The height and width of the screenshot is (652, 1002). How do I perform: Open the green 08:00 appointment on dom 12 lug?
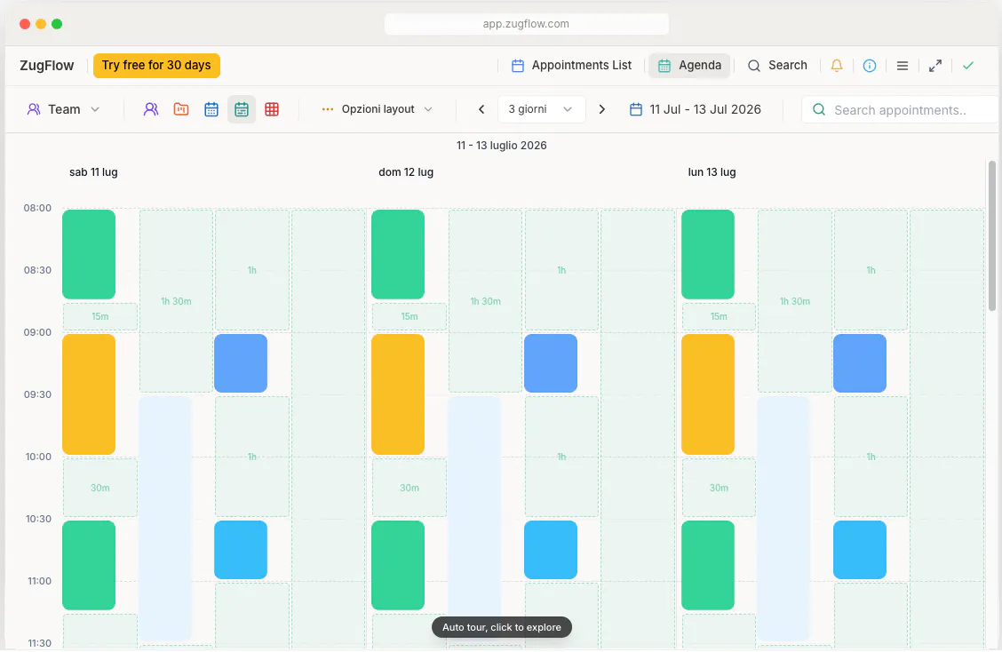[398, 254]
